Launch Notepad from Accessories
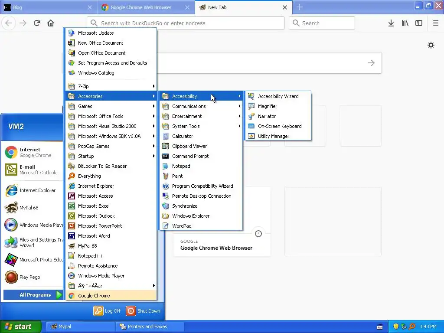The width and height of the screenshot is (444, 333). coord(201,166)
